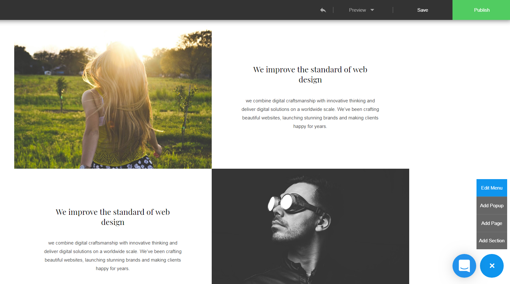Close the floating menu with X button
510x284 pixels.
point(492,266)
